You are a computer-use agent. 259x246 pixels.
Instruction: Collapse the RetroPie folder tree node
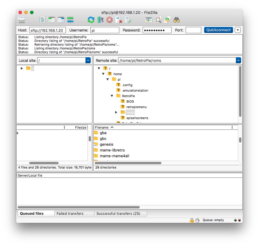click(112, 96)
